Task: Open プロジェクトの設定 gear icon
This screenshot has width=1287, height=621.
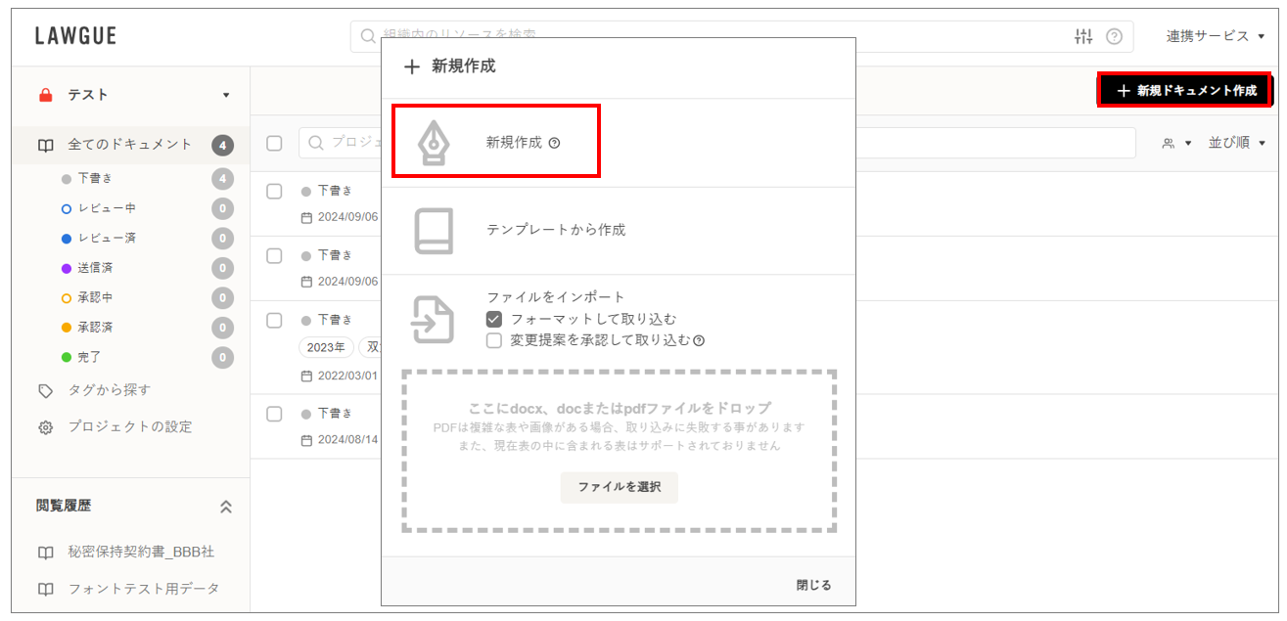Action: pyautogui.click(x=45, y=427)
